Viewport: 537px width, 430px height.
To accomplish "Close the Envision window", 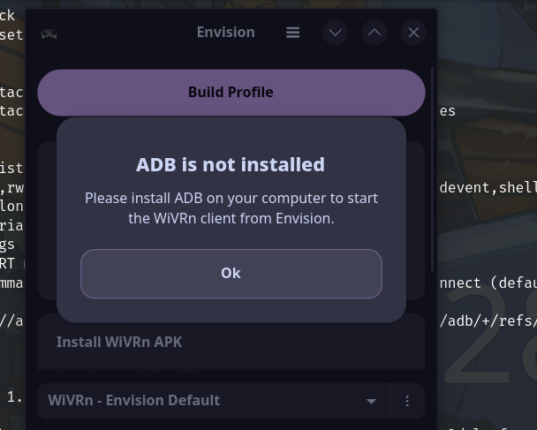I will [413, 33].
